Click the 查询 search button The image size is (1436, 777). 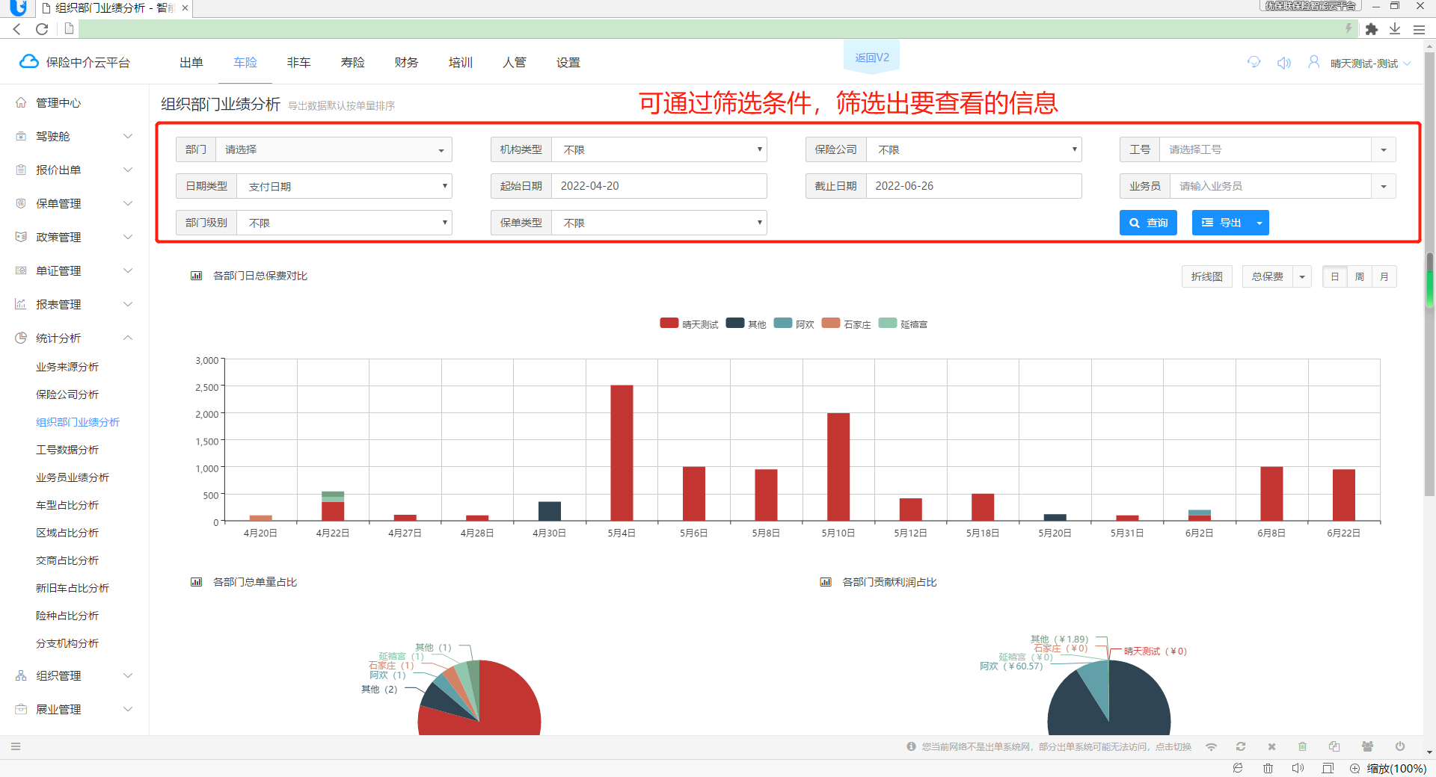1148,223
